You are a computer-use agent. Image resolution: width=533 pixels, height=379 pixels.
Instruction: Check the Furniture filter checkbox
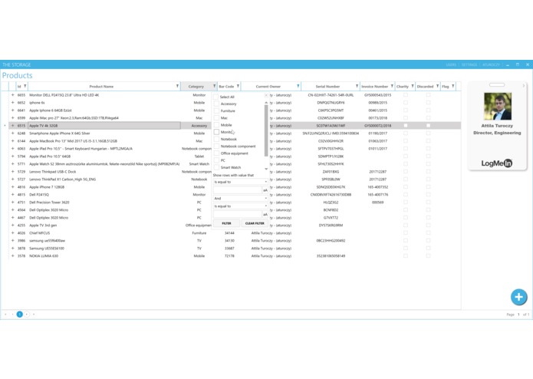(x=216, y=110)
